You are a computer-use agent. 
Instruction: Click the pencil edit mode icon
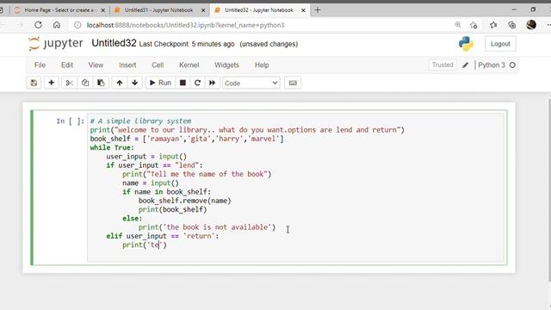point(465,65)
